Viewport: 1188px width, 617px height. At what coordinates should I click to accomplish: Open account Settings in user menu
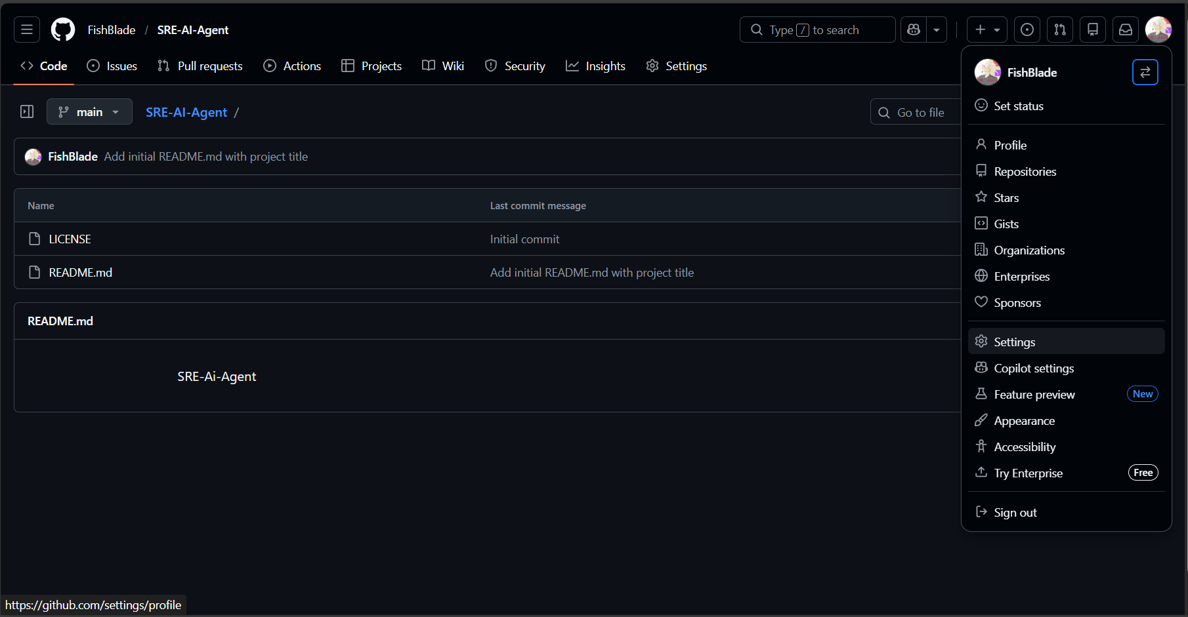click(x=1066, y=342)
